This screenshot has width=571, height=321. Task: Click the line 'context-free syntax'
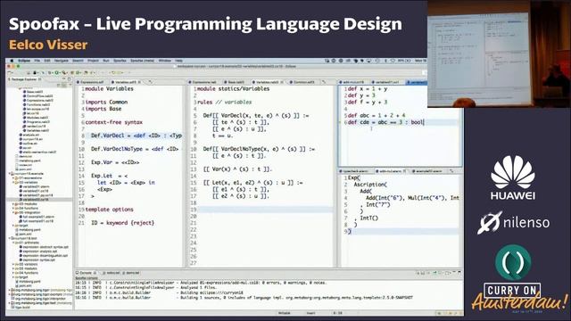(113, 123)
